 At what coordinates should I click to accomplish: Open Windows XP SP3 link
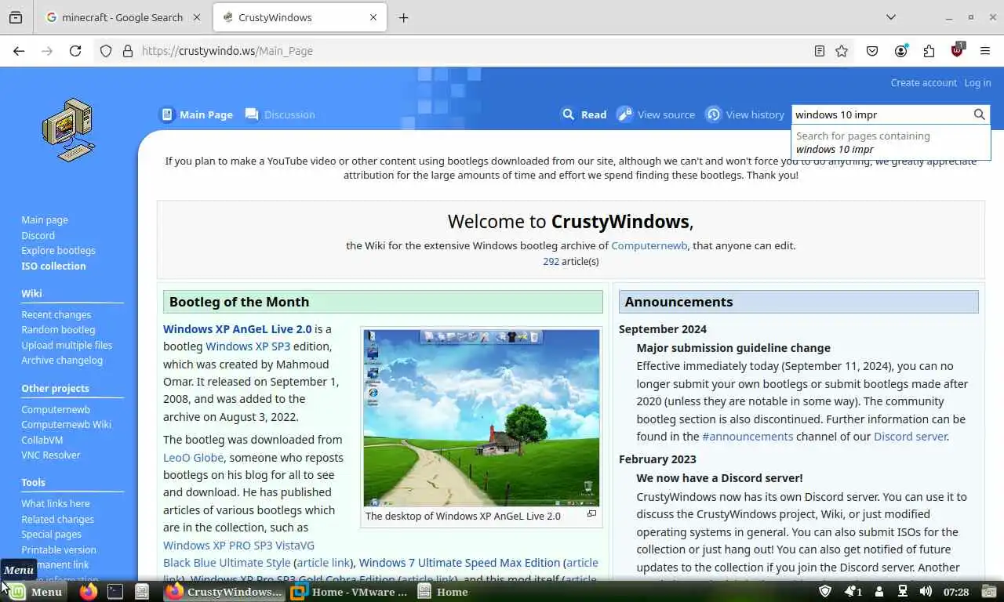click(x=248, y=346)
